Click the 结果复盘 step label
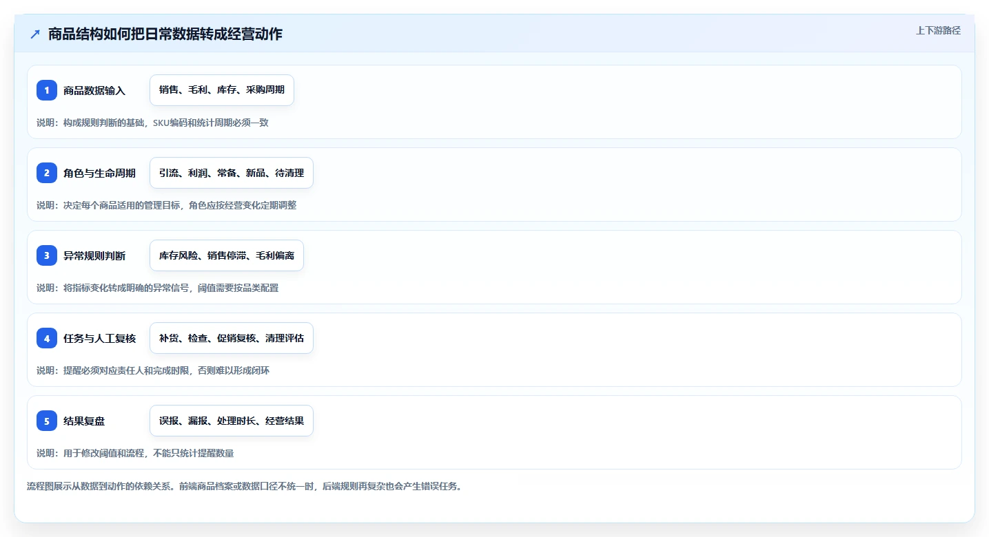Image resolution: width=989 pixels, height=537 pixels. [84, 421]
